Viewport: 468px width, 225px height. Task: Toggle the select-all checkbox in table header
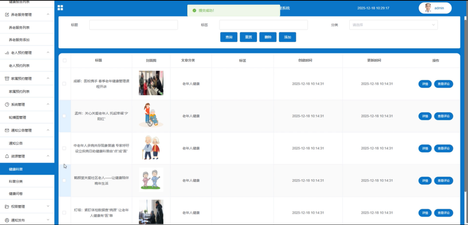tap(64, 61)
